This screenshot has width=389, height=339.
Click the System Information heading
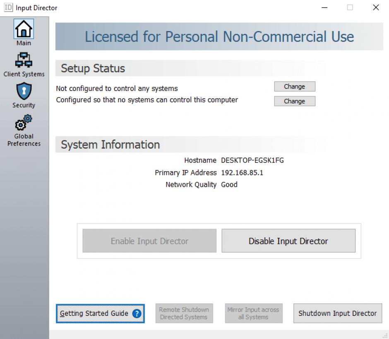110,144
